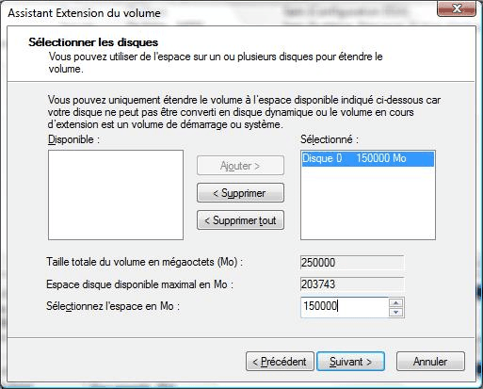The height and width of the screenshot is (389, 483).
Task: Click the 'Sélectionnez l'espace en Mo' label
Action: point(113,306)
